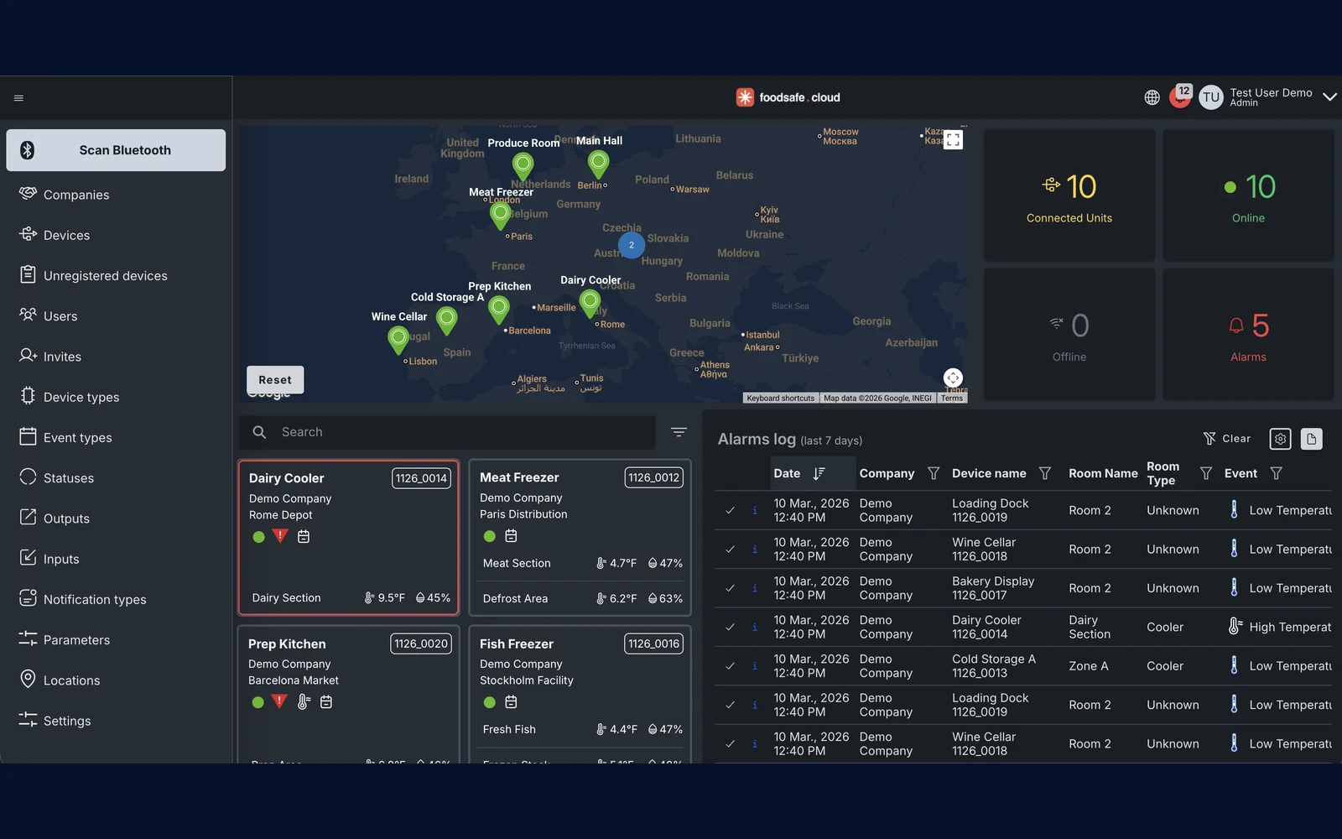Open notifications bell with 12 badge
Screen dimensions: 1342x839
click(1180, 97)
